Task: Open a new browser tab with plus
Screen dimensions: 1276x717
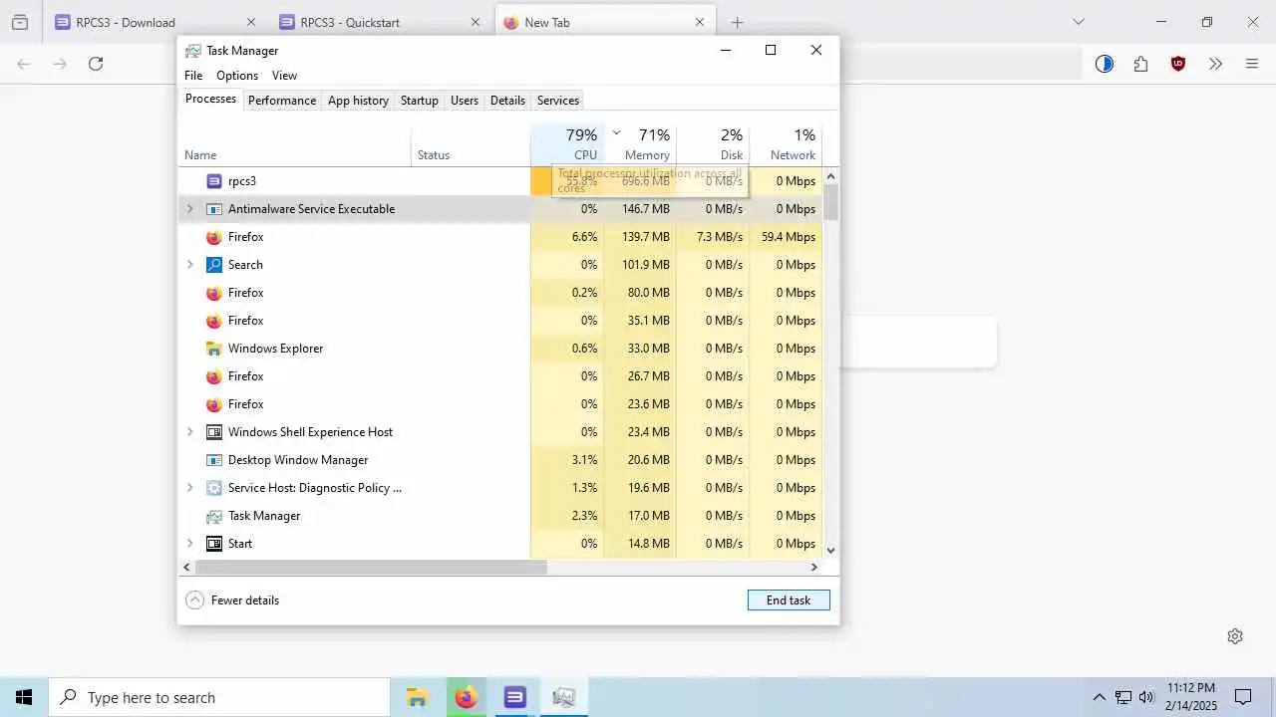Action: [x=737, y=22]
